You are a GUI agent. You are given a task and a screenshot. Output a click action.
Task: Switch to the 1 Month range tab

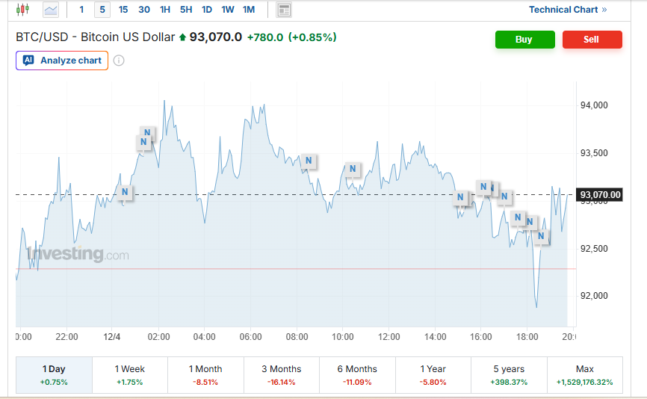[x=205, y=375]
